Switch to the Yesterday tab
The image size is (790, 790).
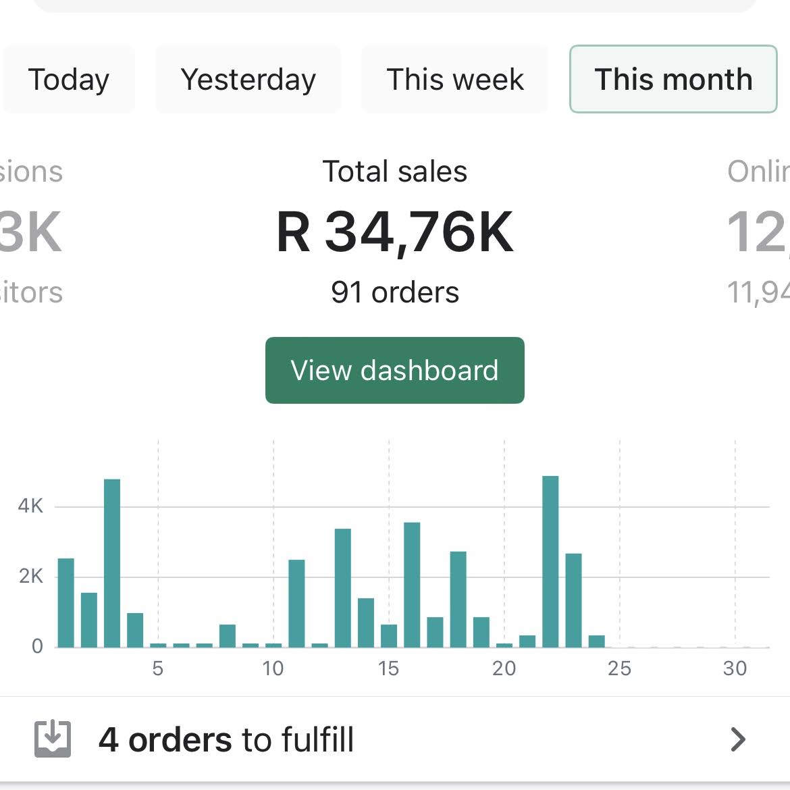pos(248,79)
